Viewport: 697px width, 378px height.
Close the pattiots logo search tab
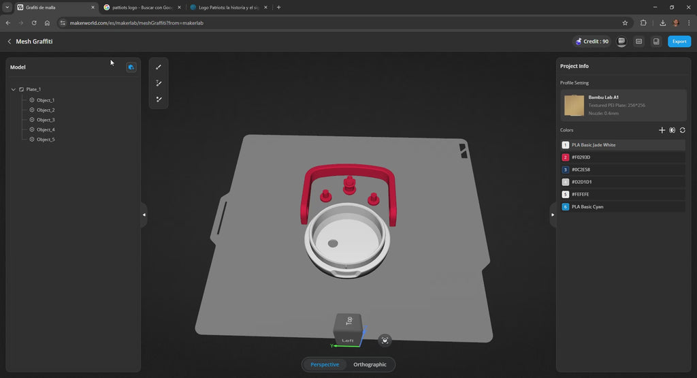pyautogui.click(x=179, y=7)
